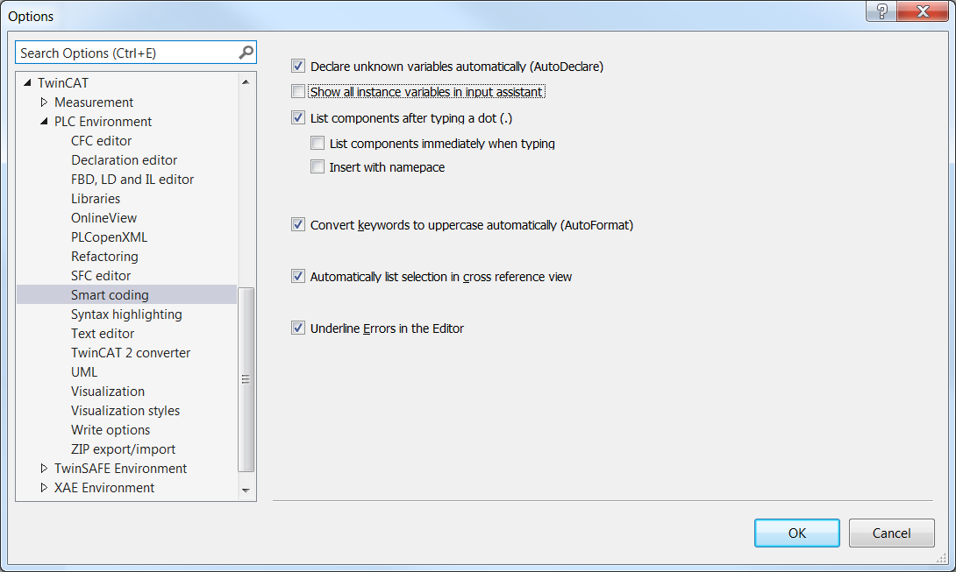Expand the XAE Environment node
Image resolution: width=956 pixels, height=572 pixels.
[44, 488]
